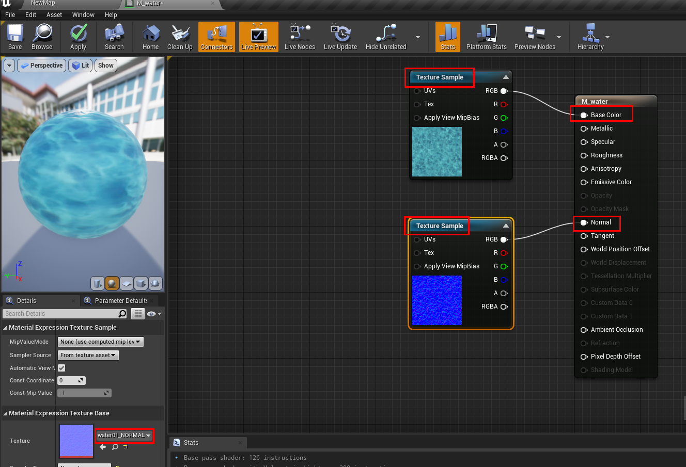Click the Hierarchy toolbar icon

point(590,37)
